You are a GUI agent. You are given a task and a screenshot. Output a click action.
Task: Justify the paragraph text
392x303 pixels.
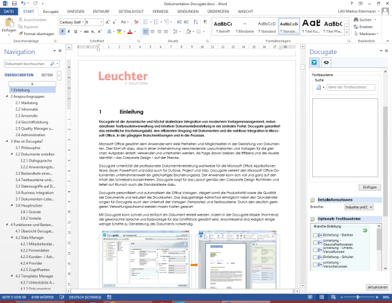(166, 31)
